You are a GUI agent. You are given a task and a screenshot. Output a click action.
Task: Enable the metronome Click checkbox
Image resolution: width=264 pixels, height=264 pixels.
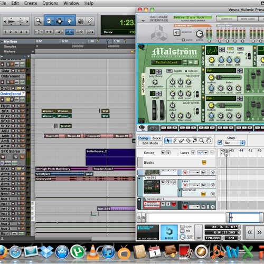[182, 227]
